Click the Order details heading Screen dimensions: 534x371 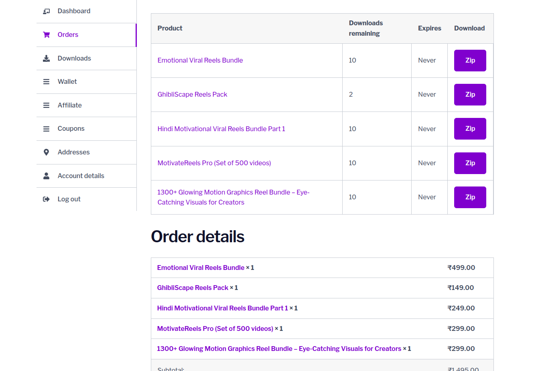[197, 237]
